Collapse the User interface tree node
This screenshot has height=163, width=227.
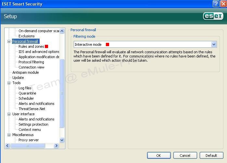9,114
